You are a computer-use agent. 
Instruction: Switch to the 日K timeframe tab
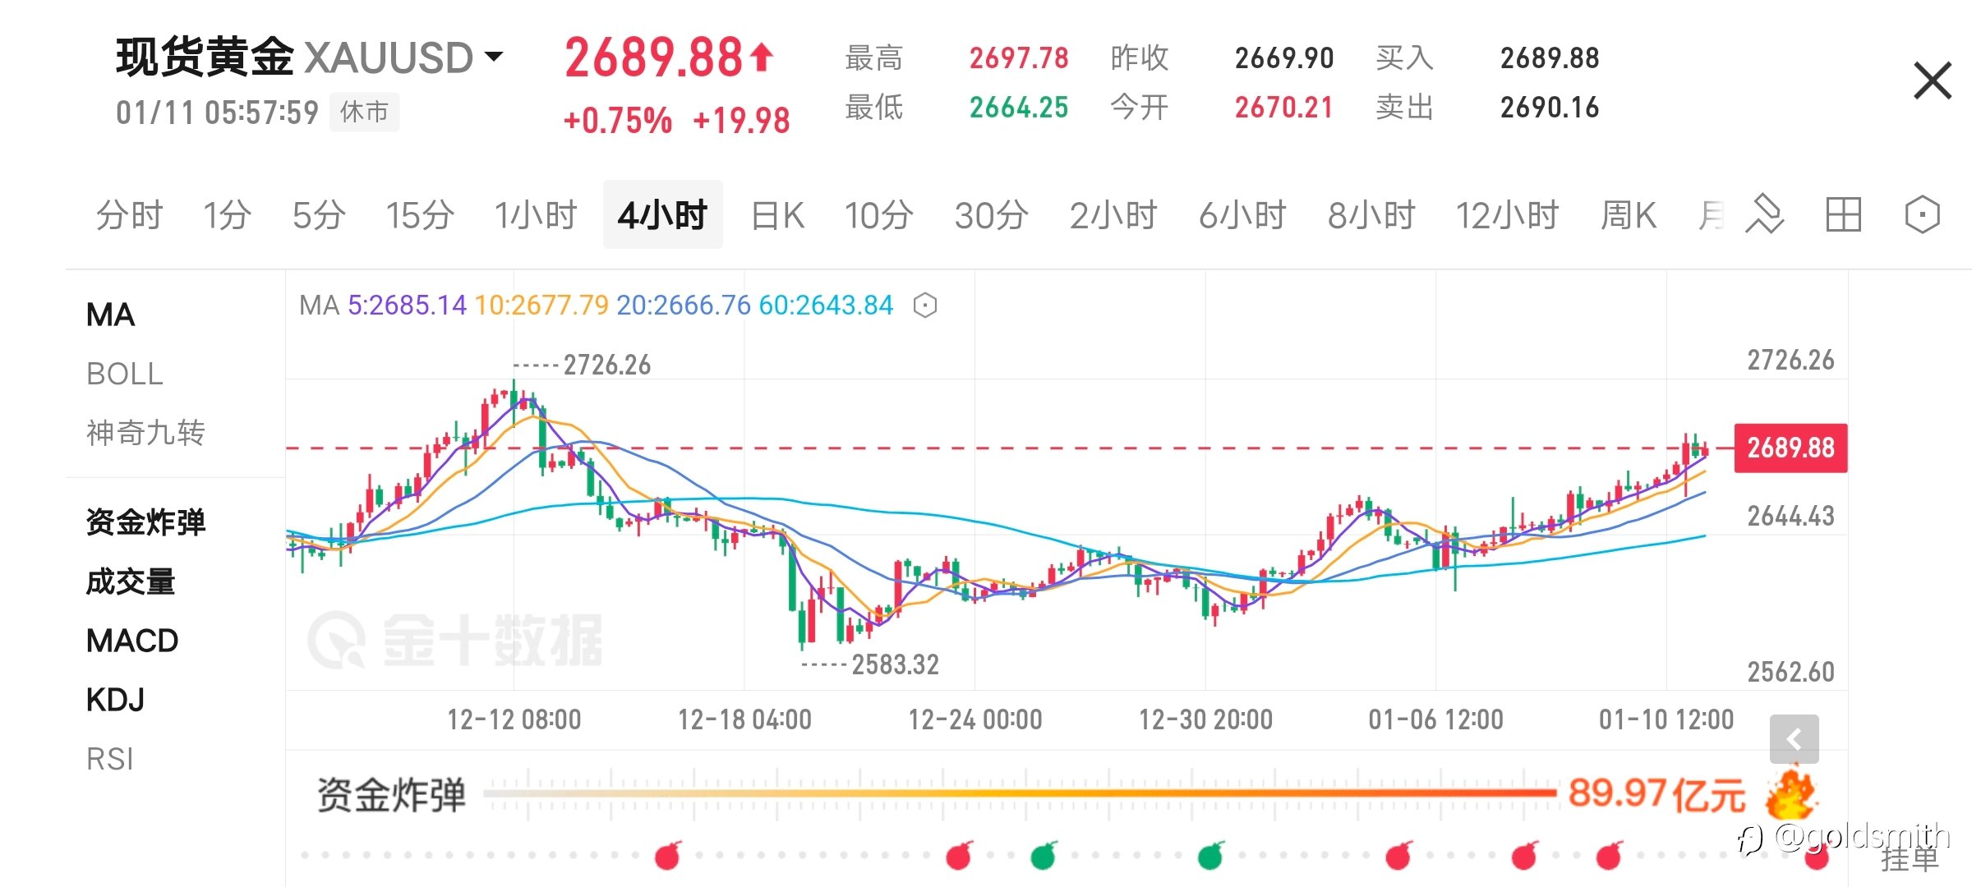tap(777, 215)
